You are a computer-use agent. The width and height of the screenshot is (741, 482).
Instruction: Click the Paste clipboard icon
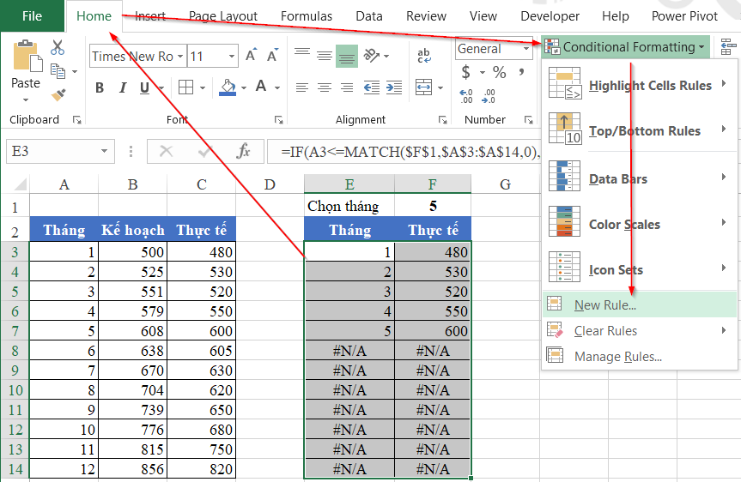(x=27, y=57)
